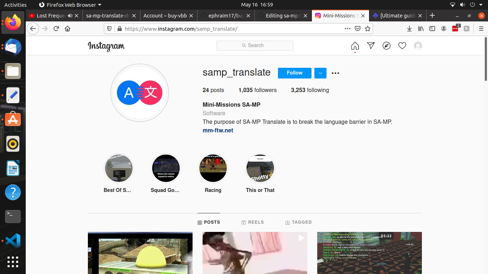The height and width of the screenshot is (274, 488).
Task: Launch Thunderbird from the dock
Action: tap(13, 47)
